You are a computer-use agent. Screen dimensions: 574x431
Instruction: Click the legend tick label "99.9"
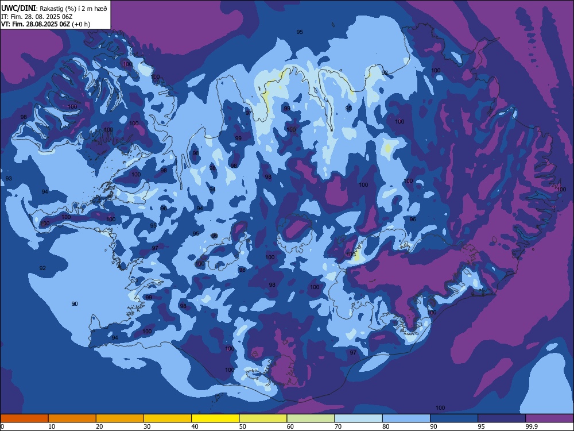click(532, 426)
